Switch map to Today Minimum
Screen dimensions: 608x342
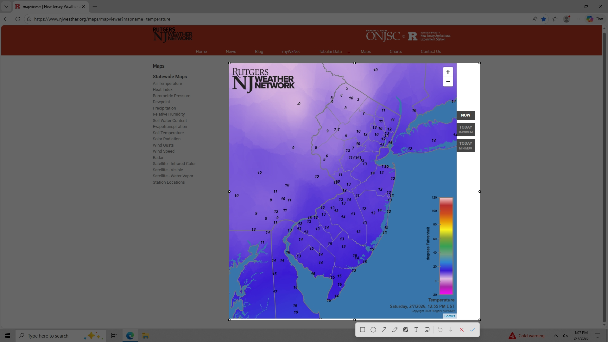pos(465,145)
